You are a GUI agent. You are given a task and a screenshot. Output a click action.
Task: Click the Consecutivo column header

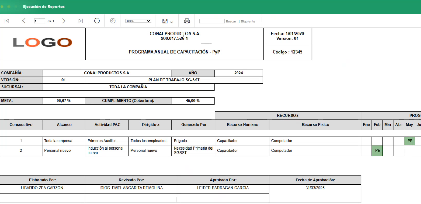pyautogui.click(x=21, y=125)
